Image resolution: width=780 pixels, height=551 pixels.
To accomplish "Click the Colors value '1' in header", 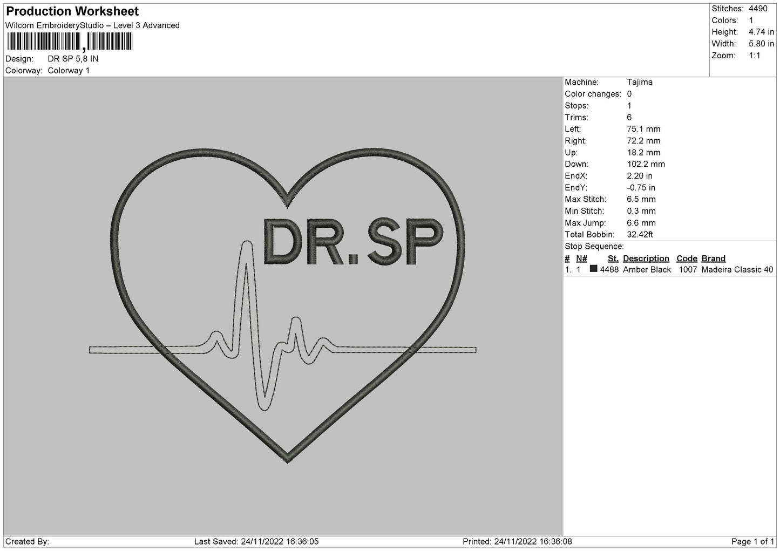I will click(751, 21).
